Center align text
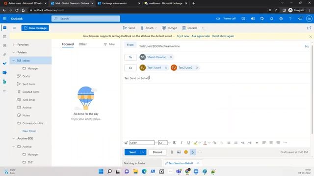Viewport: 314px width, 176px height. 271,143
